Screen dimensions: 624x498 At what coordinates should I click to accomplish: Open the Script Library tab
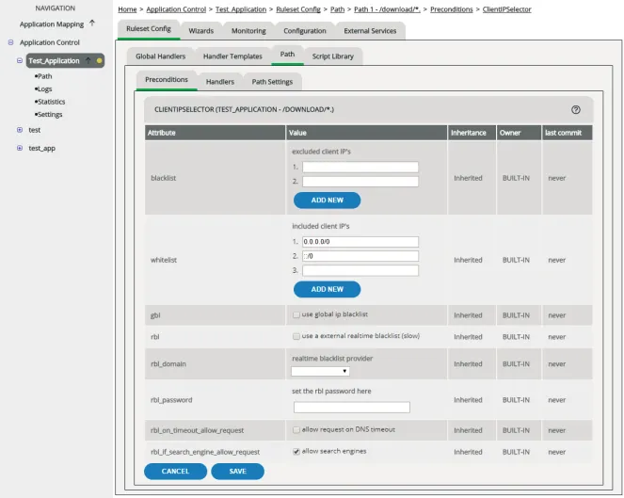pos(332,56)
